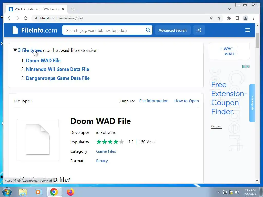
Task: Click the FileInfo.com logo
Action: coord(35,30)
